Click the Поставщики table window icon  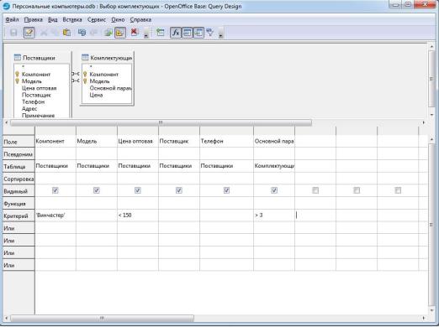[18, 58]
